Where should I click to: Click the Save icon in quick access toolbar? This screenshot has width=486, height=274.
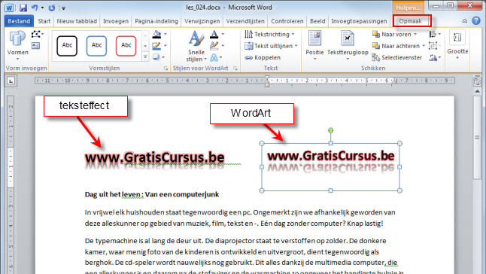(23, 8)
